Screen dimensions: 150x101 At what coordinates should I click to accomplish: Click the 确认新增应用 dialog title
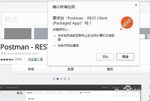(64, 7)
